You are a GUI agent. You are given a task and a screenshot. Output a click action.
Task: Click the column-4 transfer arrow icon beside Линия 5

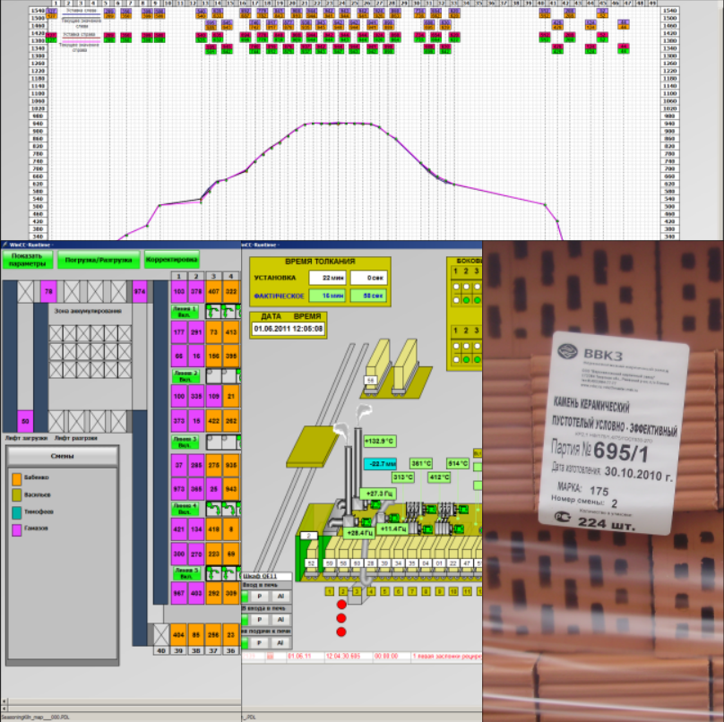coord(229,573)
